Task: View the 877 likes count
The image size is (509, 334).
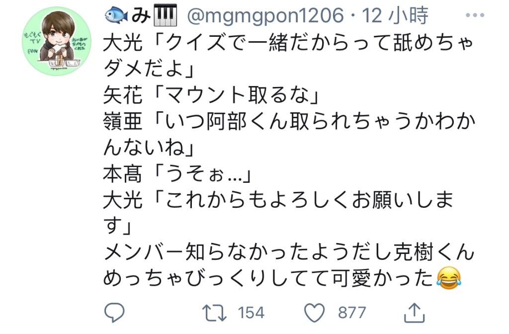Action: (352, 313)
